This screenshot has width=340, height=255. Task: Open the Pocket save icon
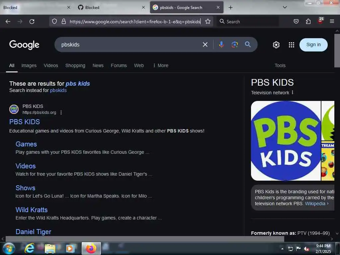click(296, 21)
